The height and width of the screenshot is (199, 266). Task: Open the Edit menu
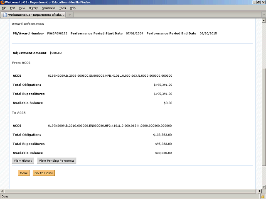click(x=12, y=8)
